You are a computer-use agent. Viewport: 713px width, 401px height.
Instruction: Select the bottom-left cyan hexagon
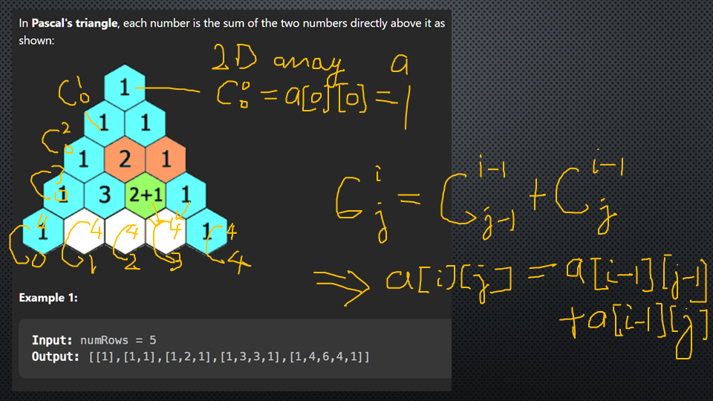43,230
